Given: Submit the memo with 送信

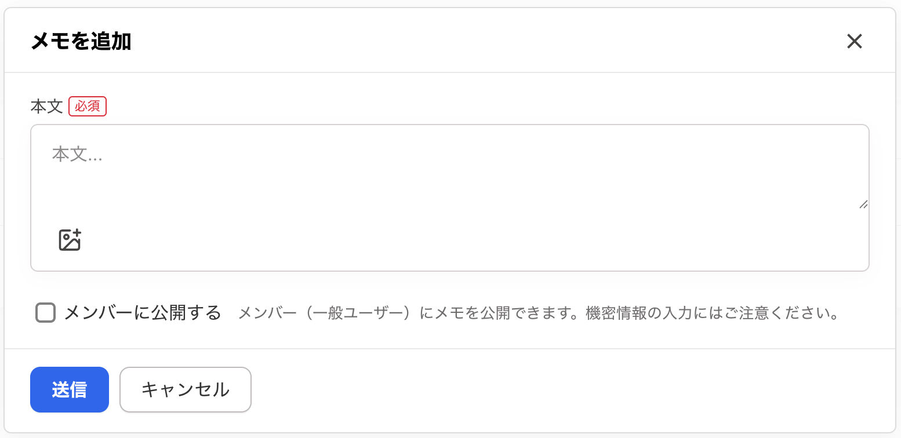Looking at the screenshot, I should tap(70, 389).
